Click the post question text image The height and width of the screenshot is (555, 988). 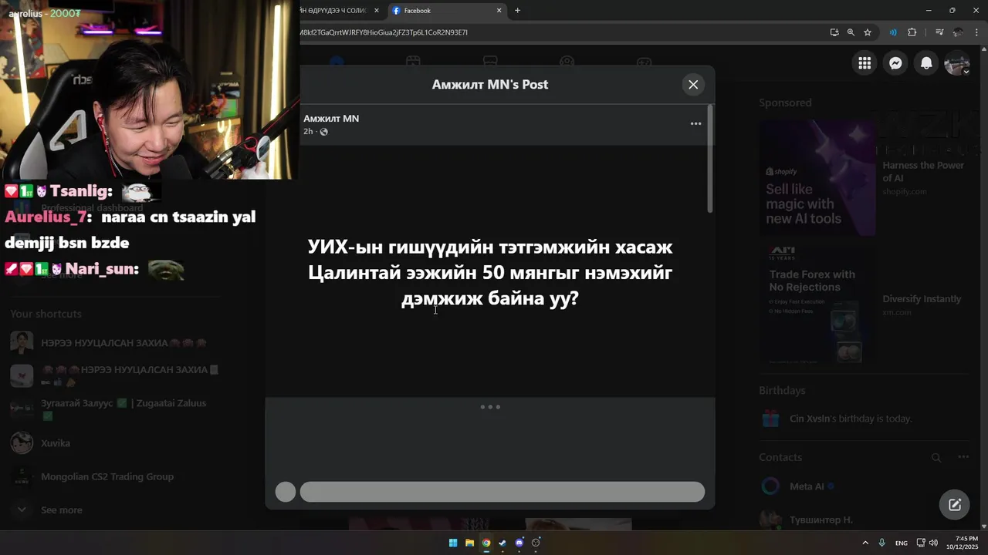click(x=490, y=272)
